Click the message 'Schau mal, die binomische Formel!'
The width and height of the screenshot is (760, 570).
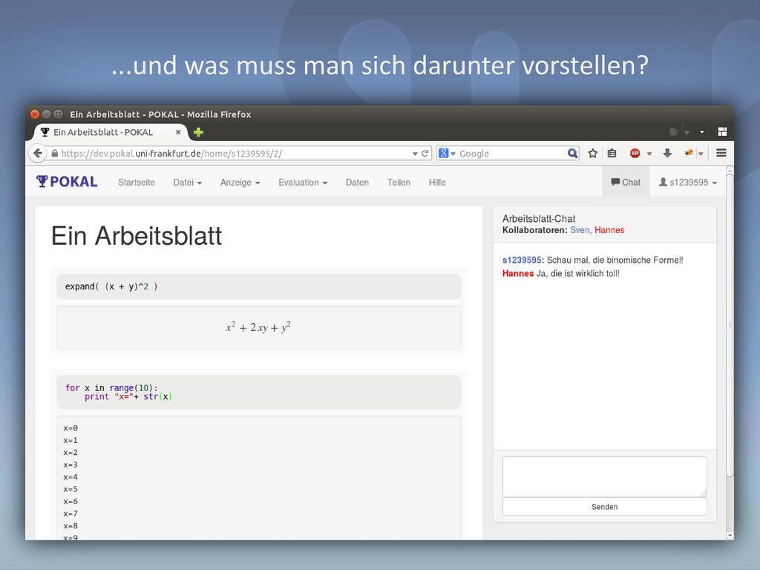pos(615,261)
